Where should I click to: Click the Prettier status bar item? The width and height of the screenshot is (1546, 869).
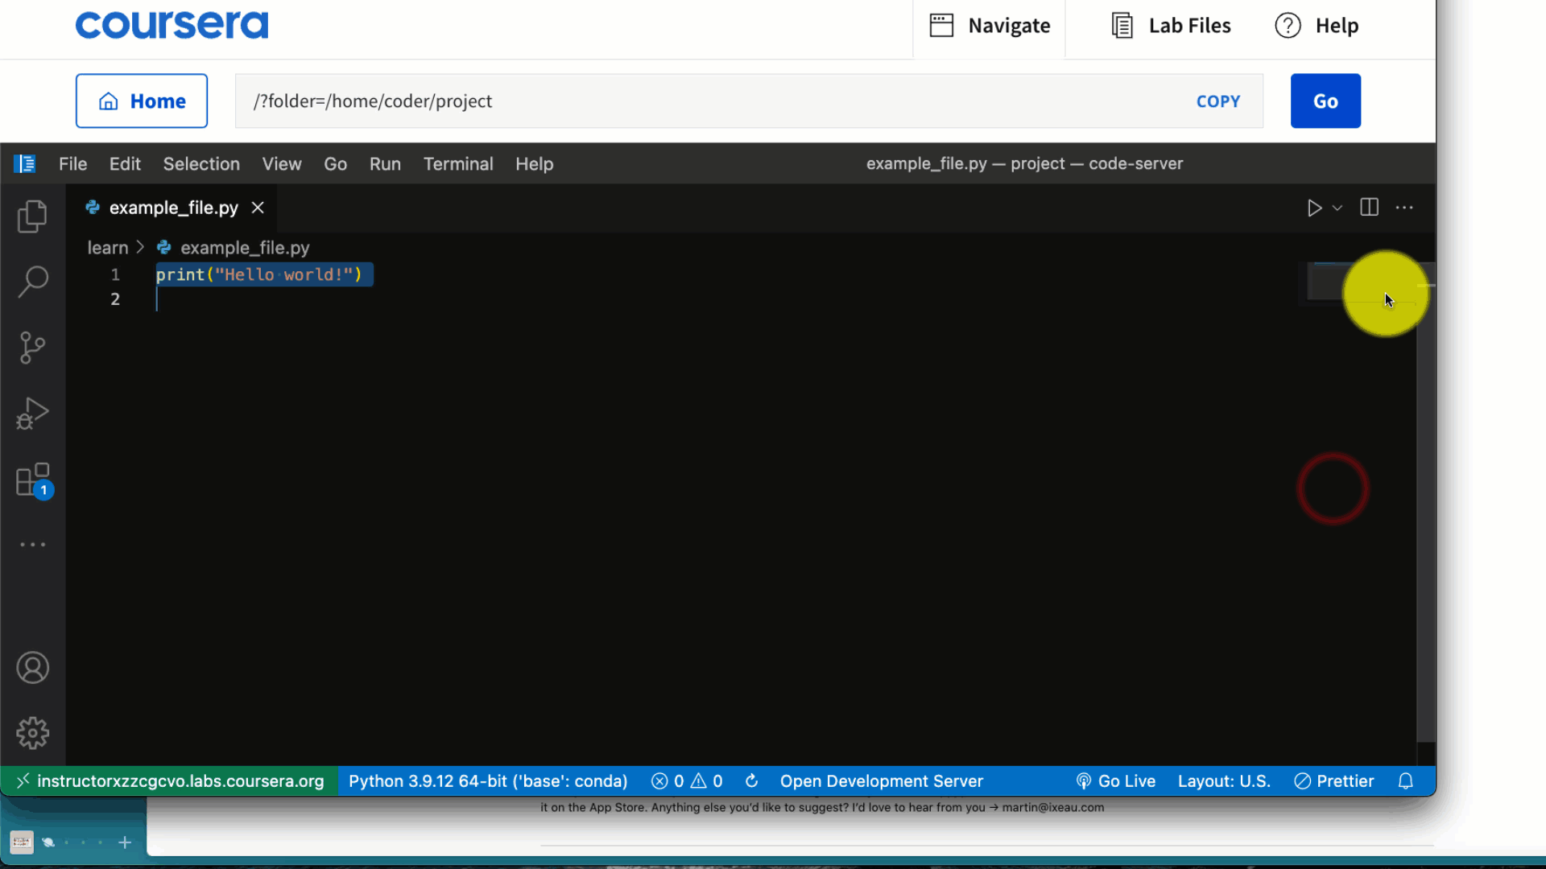1334,781
